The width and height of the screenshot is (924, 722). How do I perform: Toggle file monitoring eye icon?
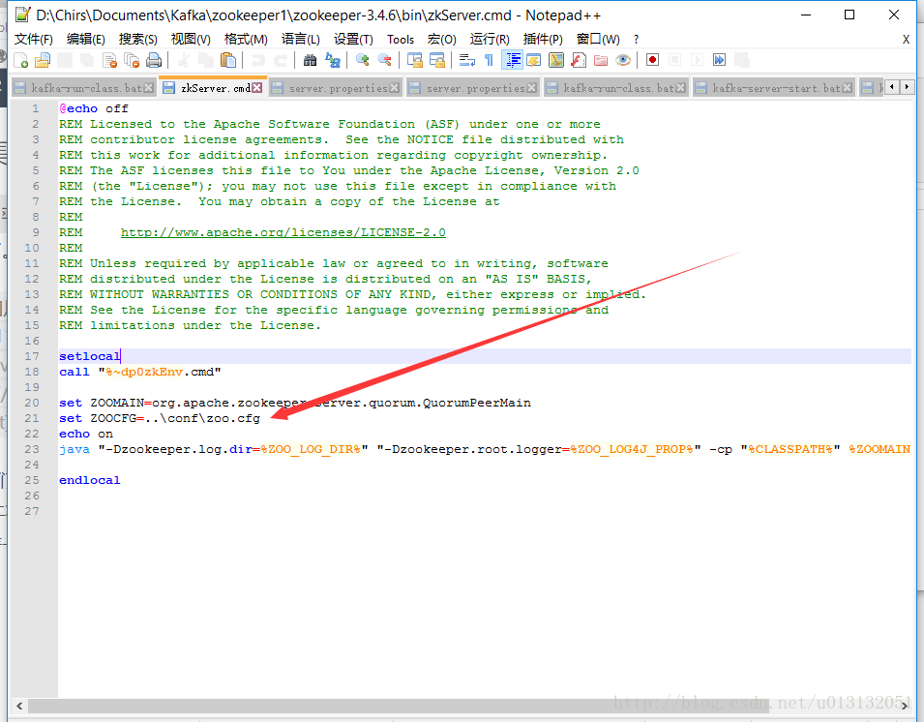coord(623,60)
